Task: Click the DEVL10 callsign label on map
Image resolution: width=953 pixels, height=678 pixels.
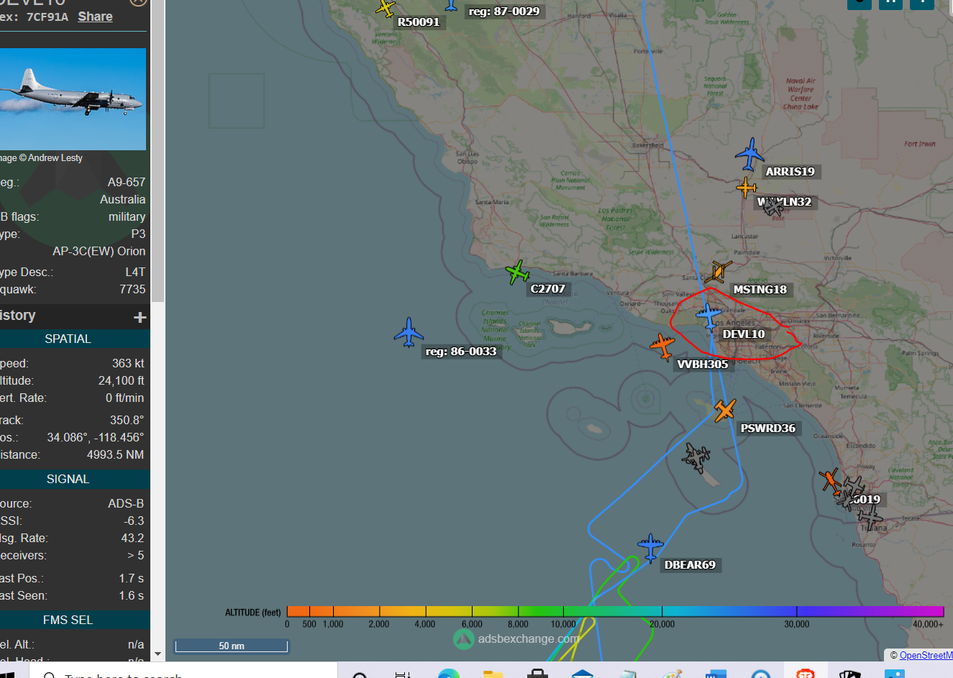Action: coord(744,334)
